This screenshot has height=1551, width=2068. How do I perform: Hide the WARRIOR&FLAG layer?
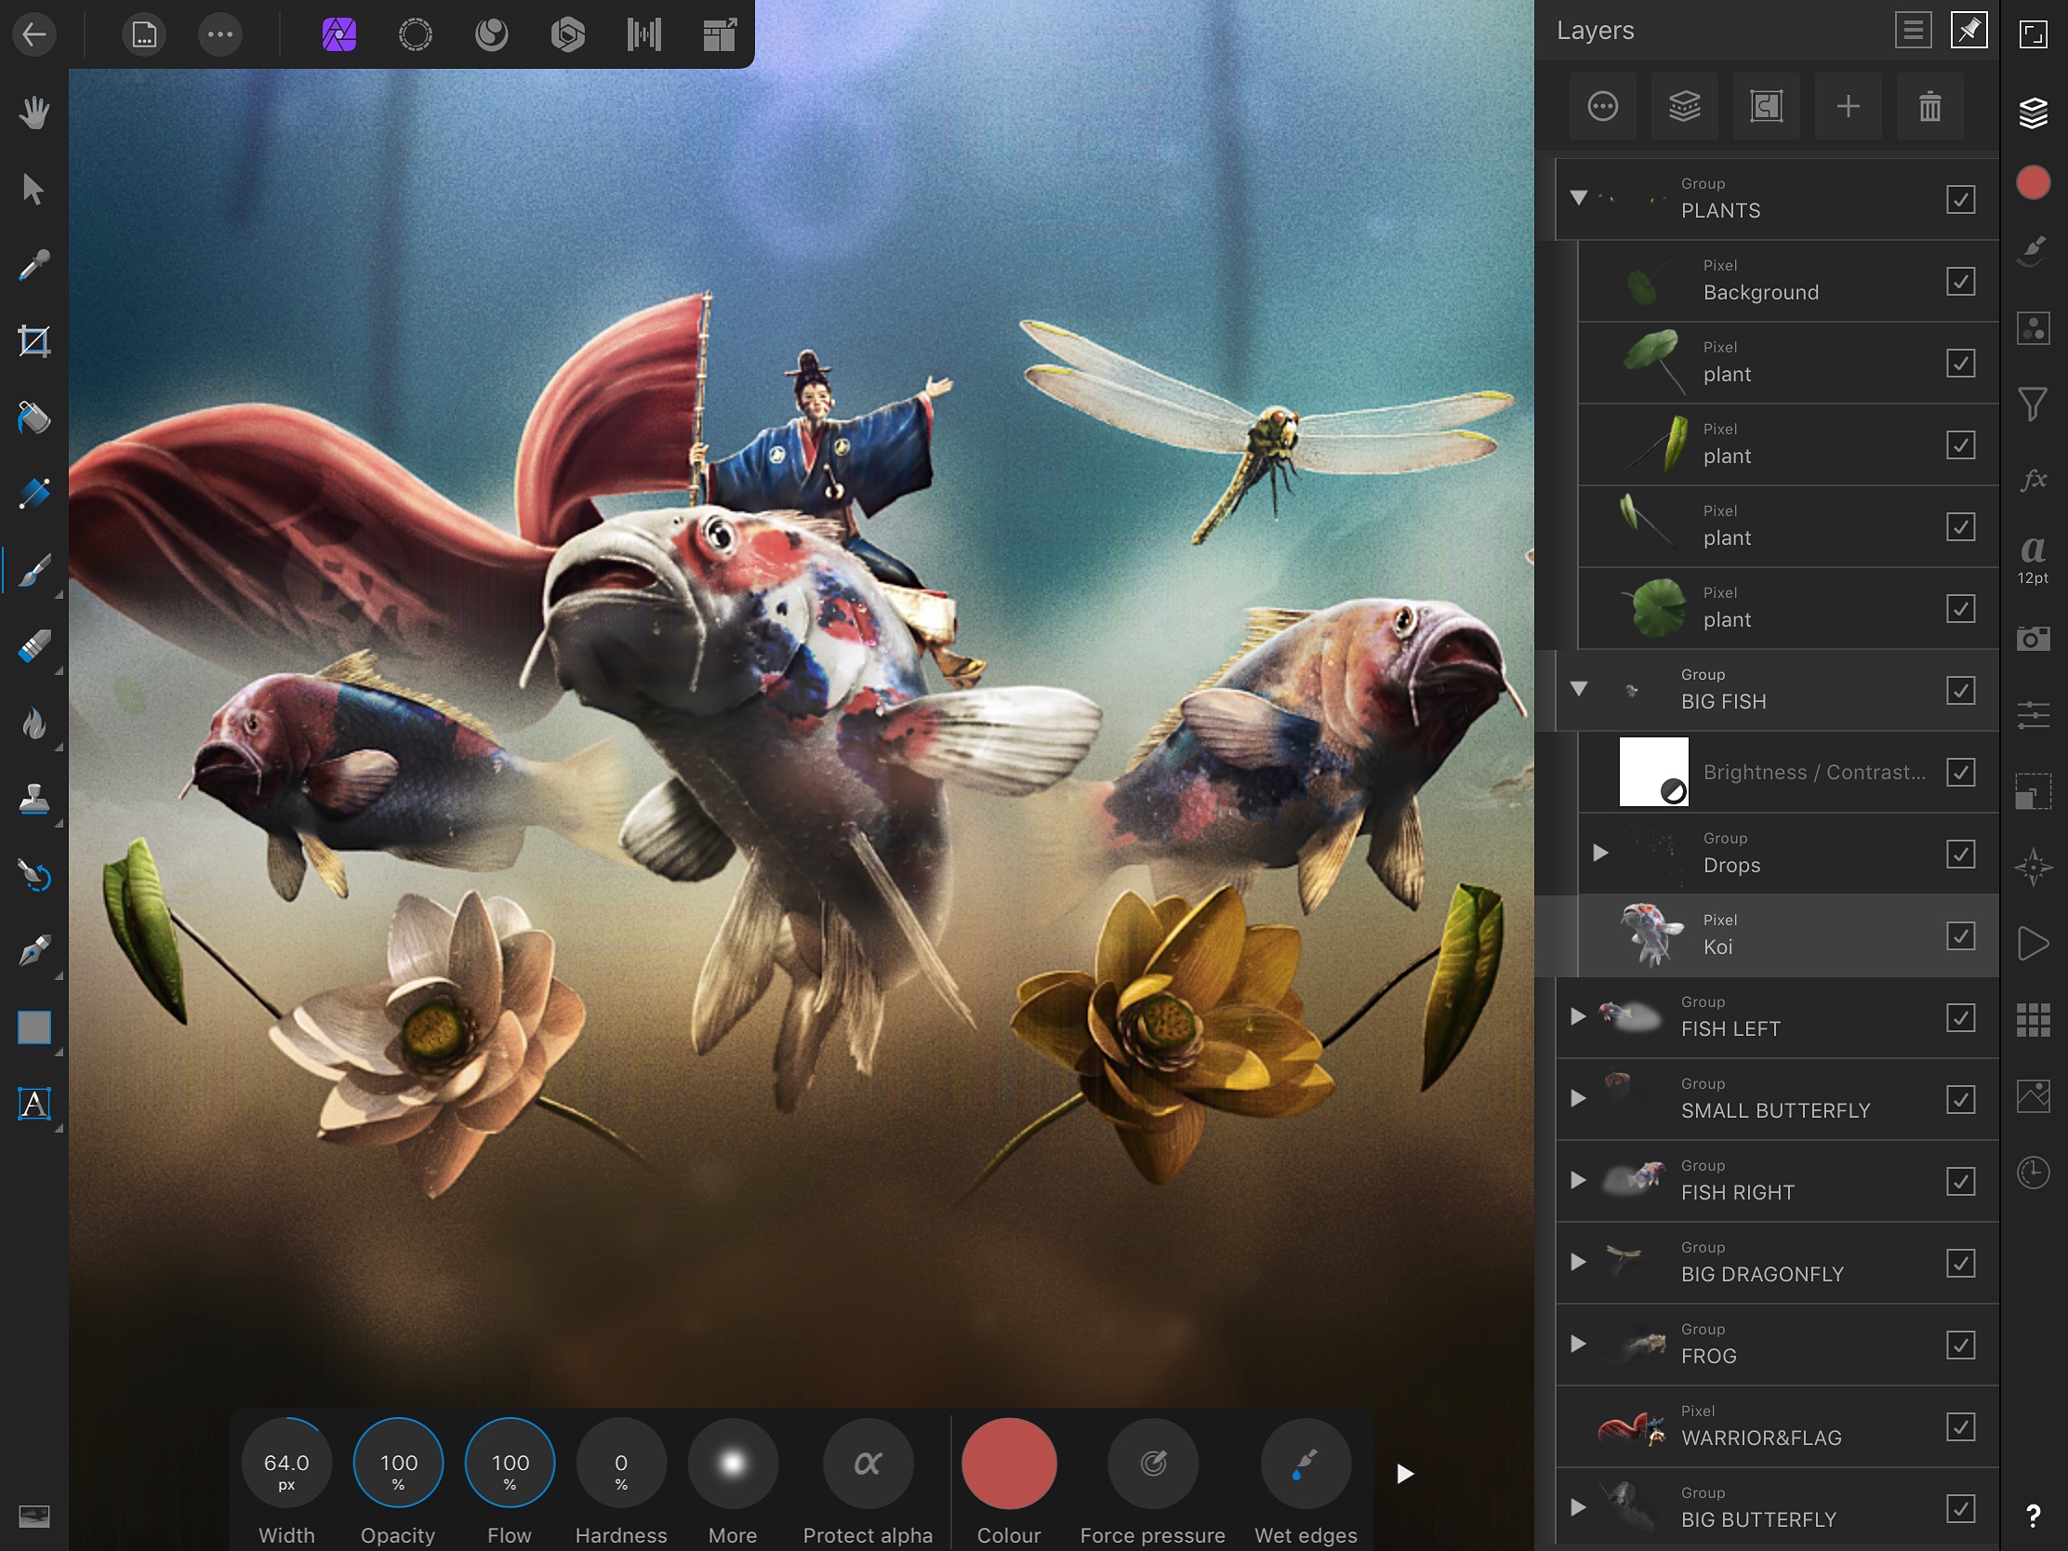(x=1960, y=1426)
